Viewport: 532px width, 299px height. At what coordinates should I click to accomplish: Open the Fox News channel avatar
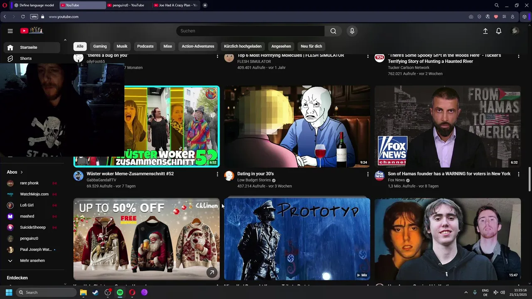(x=379, y=176)
